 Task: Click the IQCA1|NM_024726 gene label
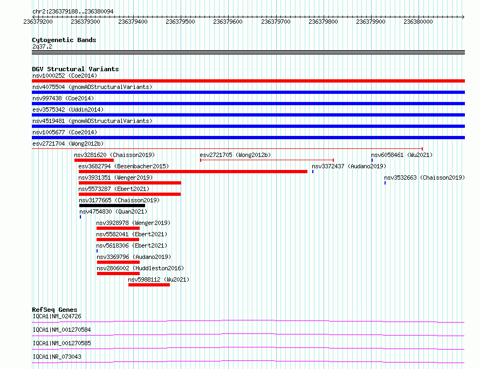click(x=57, y=316)
